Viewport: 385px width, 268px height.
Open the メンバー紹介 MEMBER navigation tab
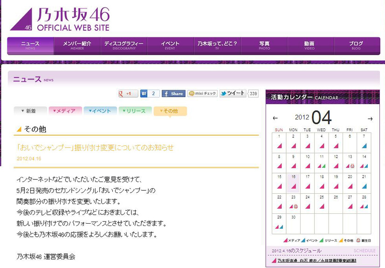(x=77, y=46)
